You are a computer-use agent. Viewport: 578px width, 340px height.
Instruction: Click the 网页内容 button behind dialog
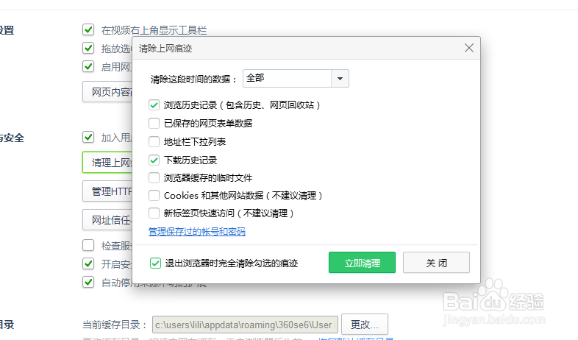107,92
